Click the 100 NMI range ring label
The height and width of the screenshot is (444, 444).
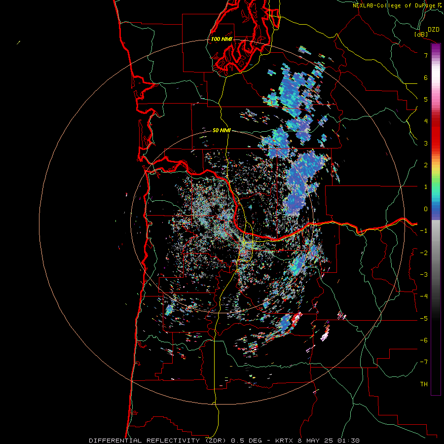click(222, 39)
